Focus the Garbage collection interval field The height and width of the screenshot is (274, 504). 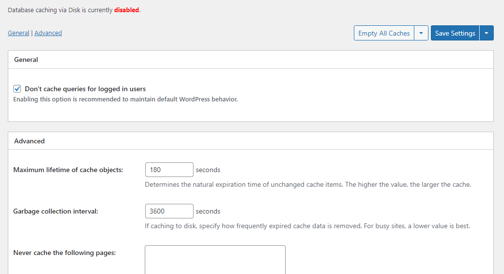169,211
